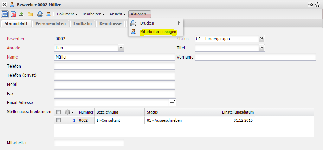Open the Drucken submenu entry
323x150 pixels.
click(147, 23)
